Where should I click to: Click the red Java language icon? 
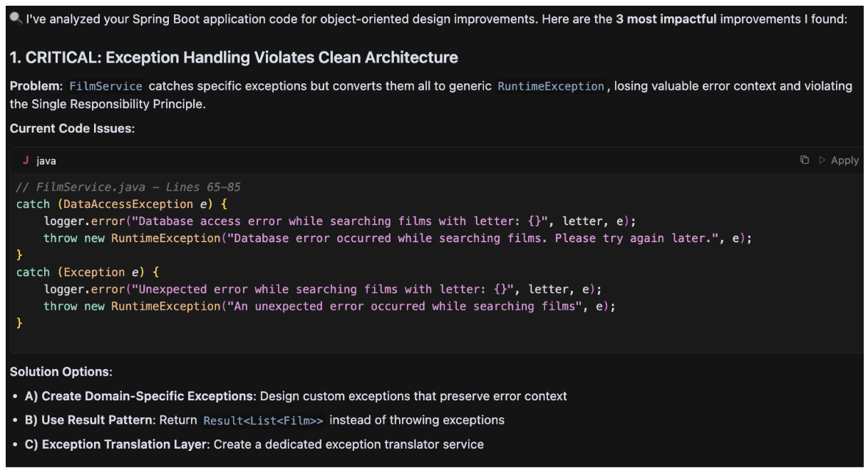tap(26, 160)
